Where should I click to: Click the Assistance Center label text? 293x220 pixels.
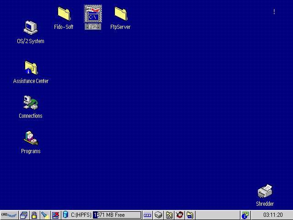[31, 81]
